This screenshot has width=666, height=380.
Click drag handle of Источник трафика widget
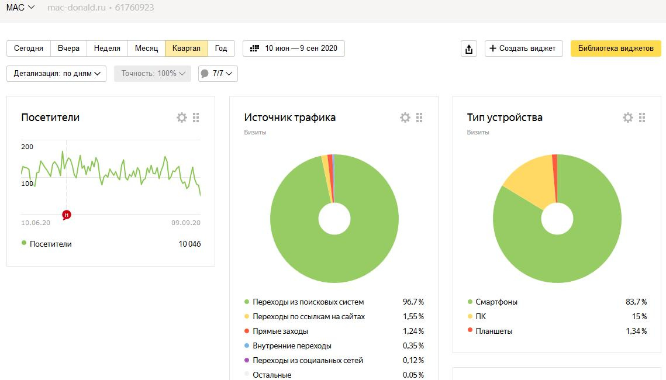[419, 118]
